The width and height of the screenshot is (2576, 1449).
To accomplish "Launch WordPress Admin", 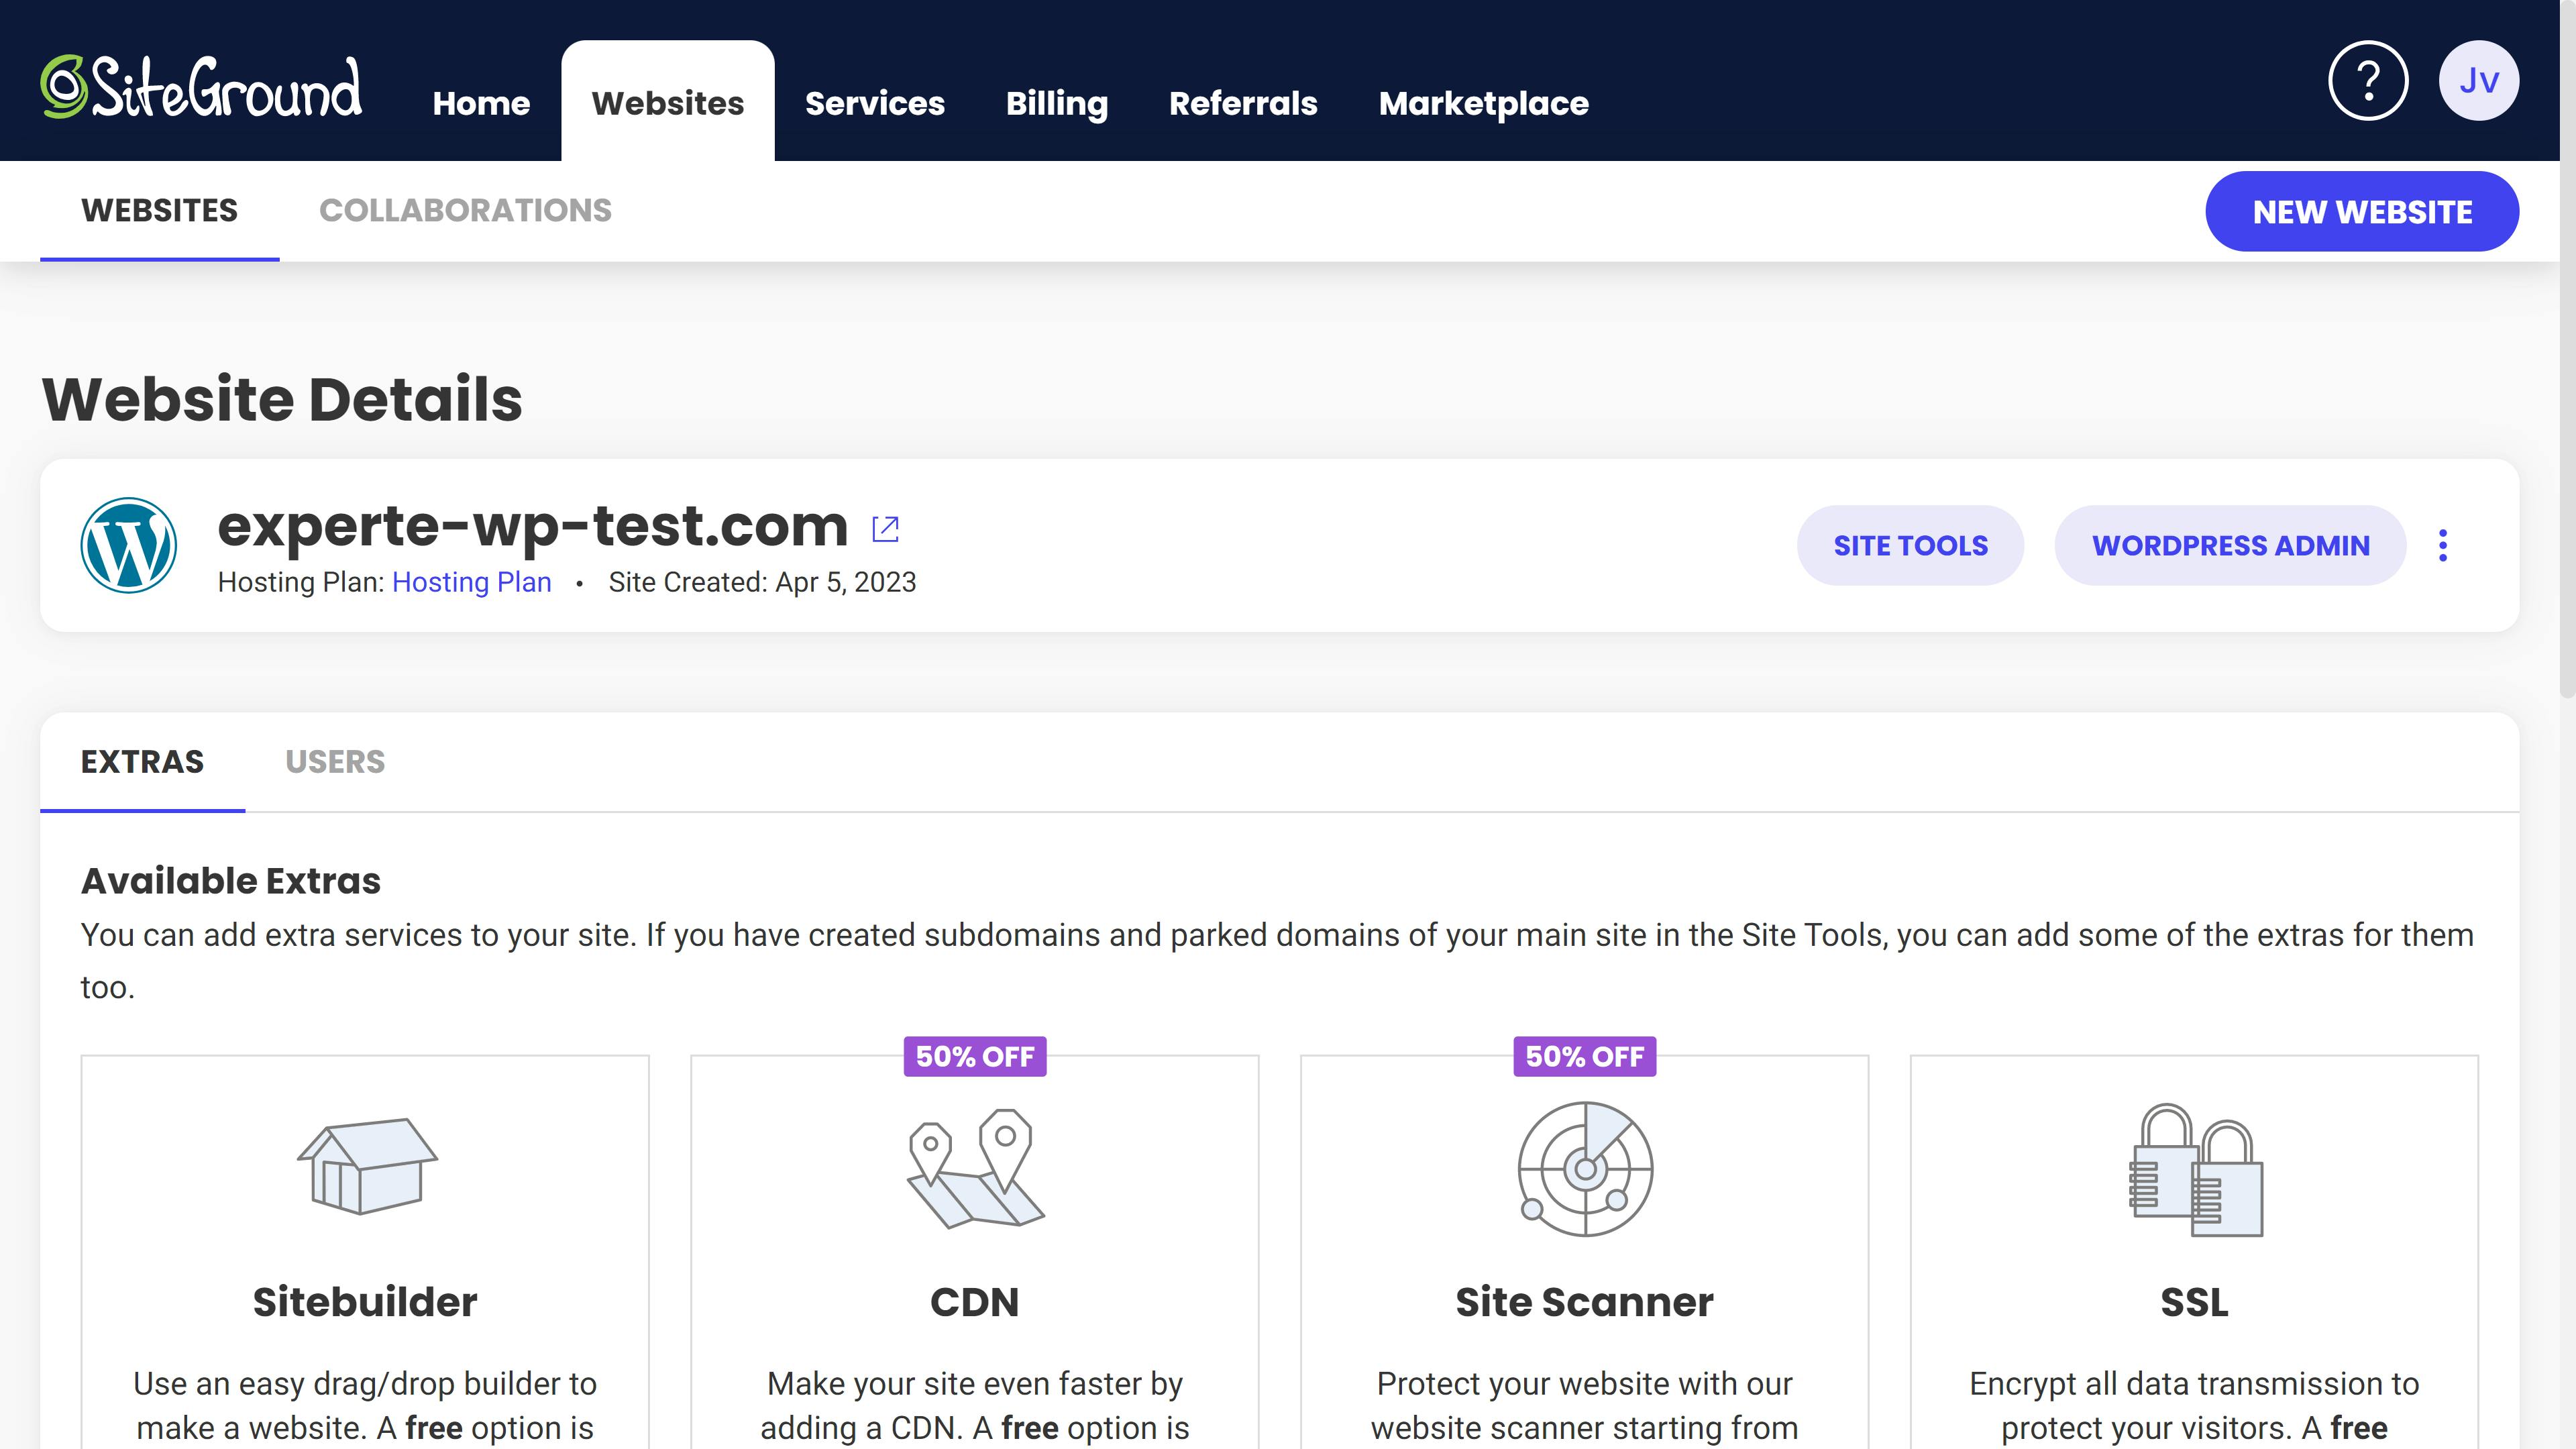I will 2230,545.
